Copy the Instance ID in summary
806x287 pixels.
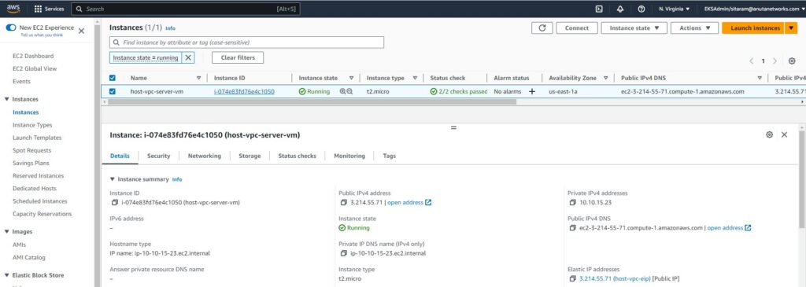coord(115,202)
